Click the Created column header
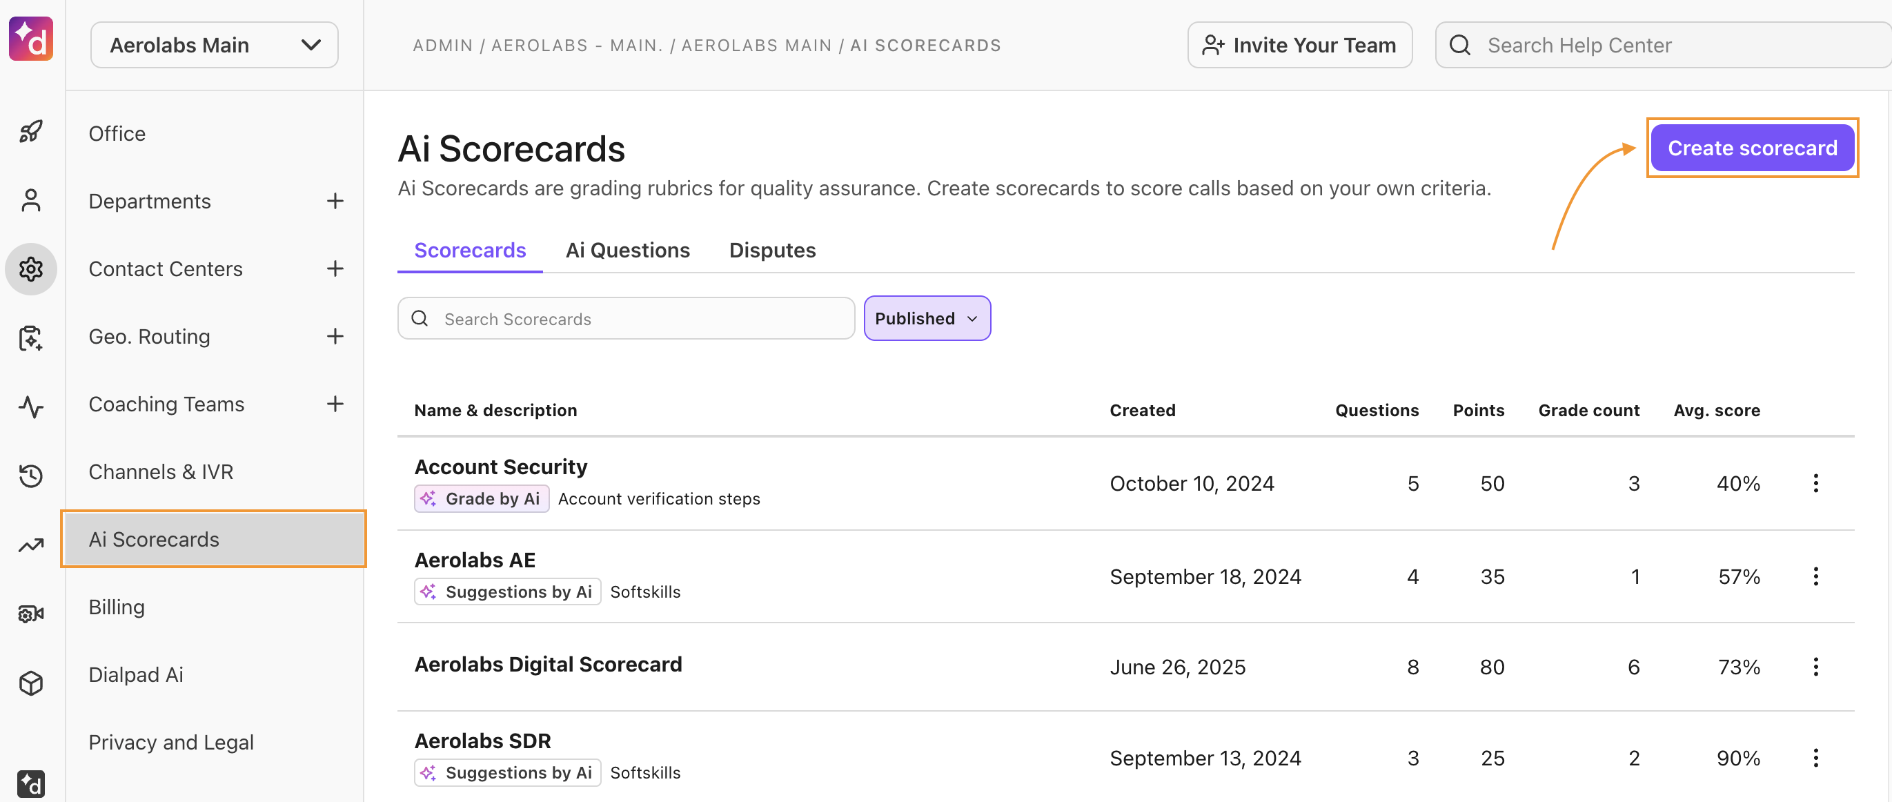Screen dimensions: 1892x802 click(1142, 411)
